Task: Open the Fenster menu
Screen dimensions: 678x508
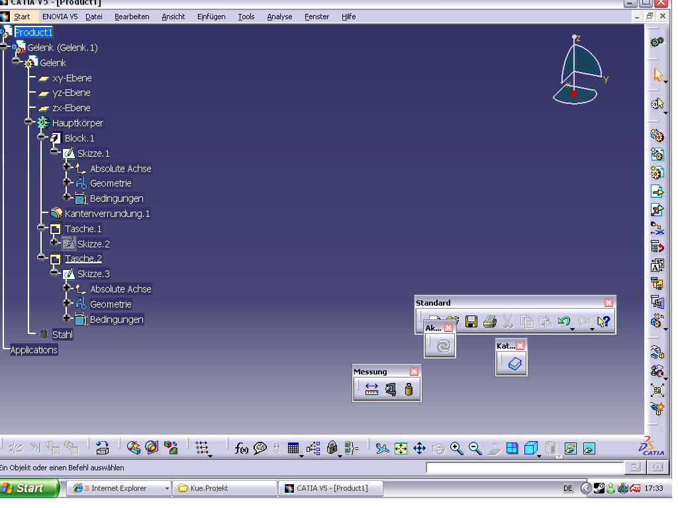Action: (x=316, y=17)
